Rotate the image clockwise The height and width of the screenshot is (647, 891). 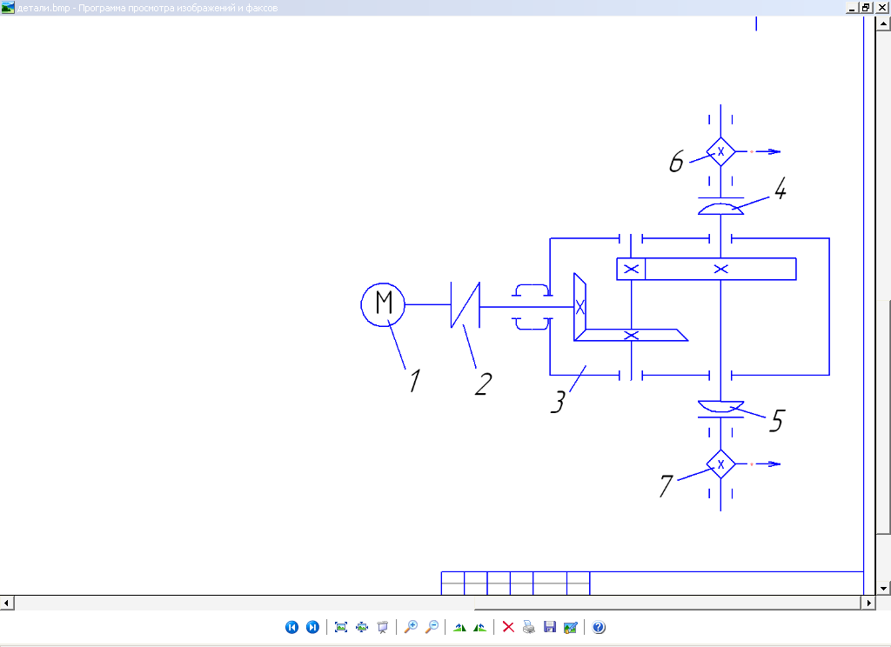459,627
